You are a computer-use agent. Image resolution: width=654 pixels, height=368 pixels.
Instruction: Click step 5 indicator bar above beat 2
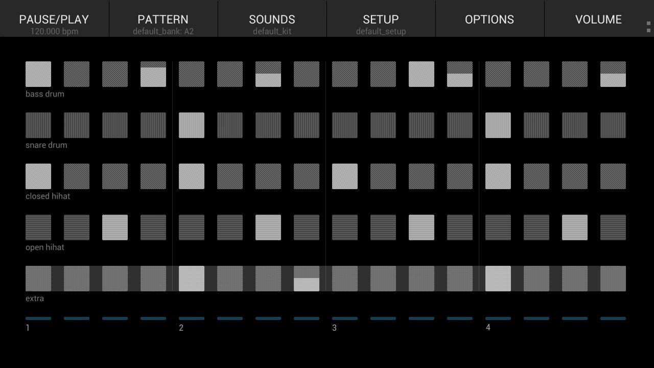click(192, 318)
